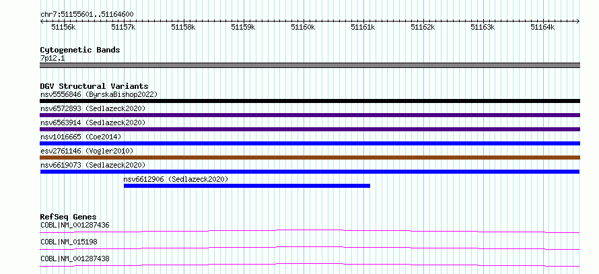Open the nsv6563914 (Sedlazeck2020) label
Image resolution: width=599 pixels, height=274 pixels.
click(x=93, y=123)
